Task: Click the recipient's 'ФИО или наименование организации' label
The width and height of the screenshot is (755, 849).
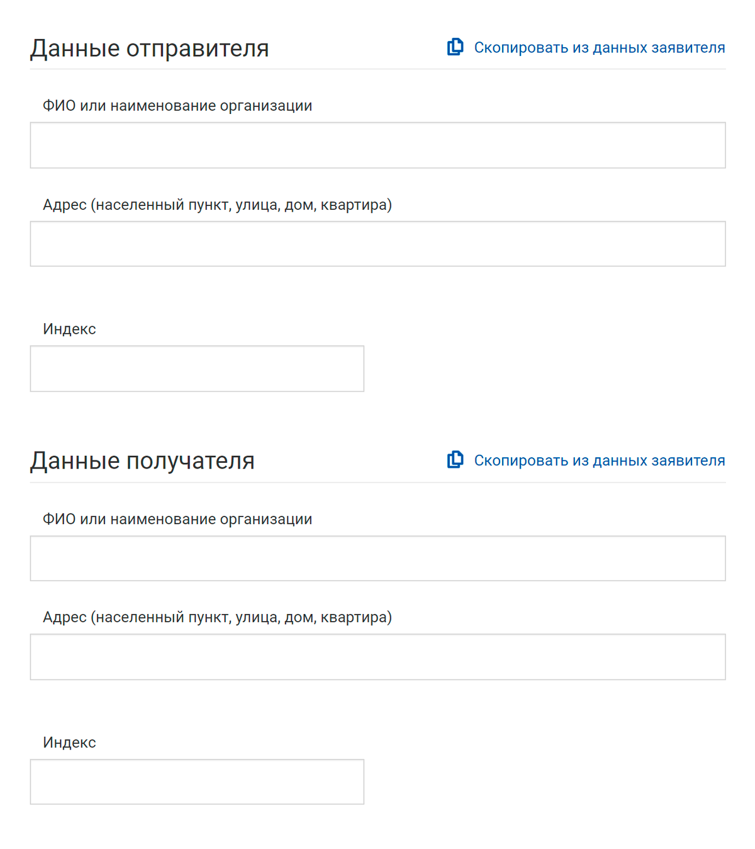Action: tap(177, 519)
